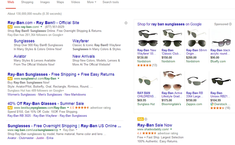Click shadesdaddy 4.4 advertiser rating stars
The height and width of the screenshot is (145, 235).
pos(149,133)
